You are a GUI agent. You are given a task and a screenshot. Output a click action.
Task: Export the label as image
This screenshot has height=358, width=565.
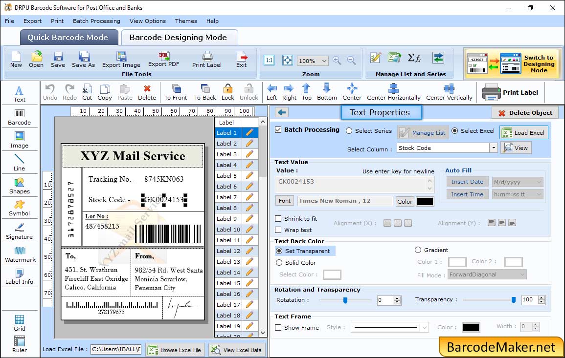pos(121,60)
